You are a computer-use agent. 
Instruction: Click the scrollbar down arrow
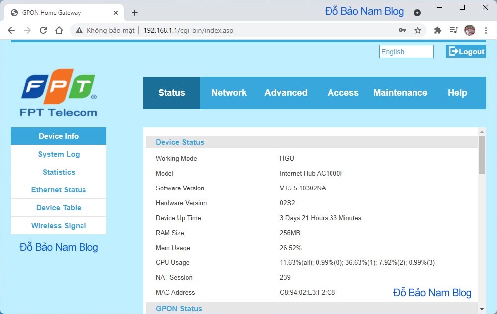tap(482, 309)
